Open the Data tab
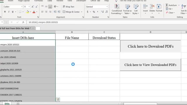The image size is (187, 105). point(50,1)
